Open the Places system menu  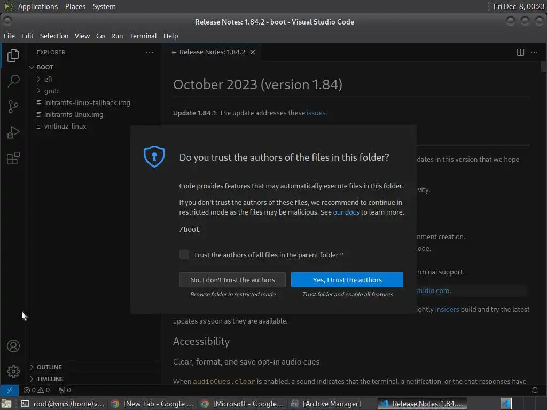pos(75,6)
